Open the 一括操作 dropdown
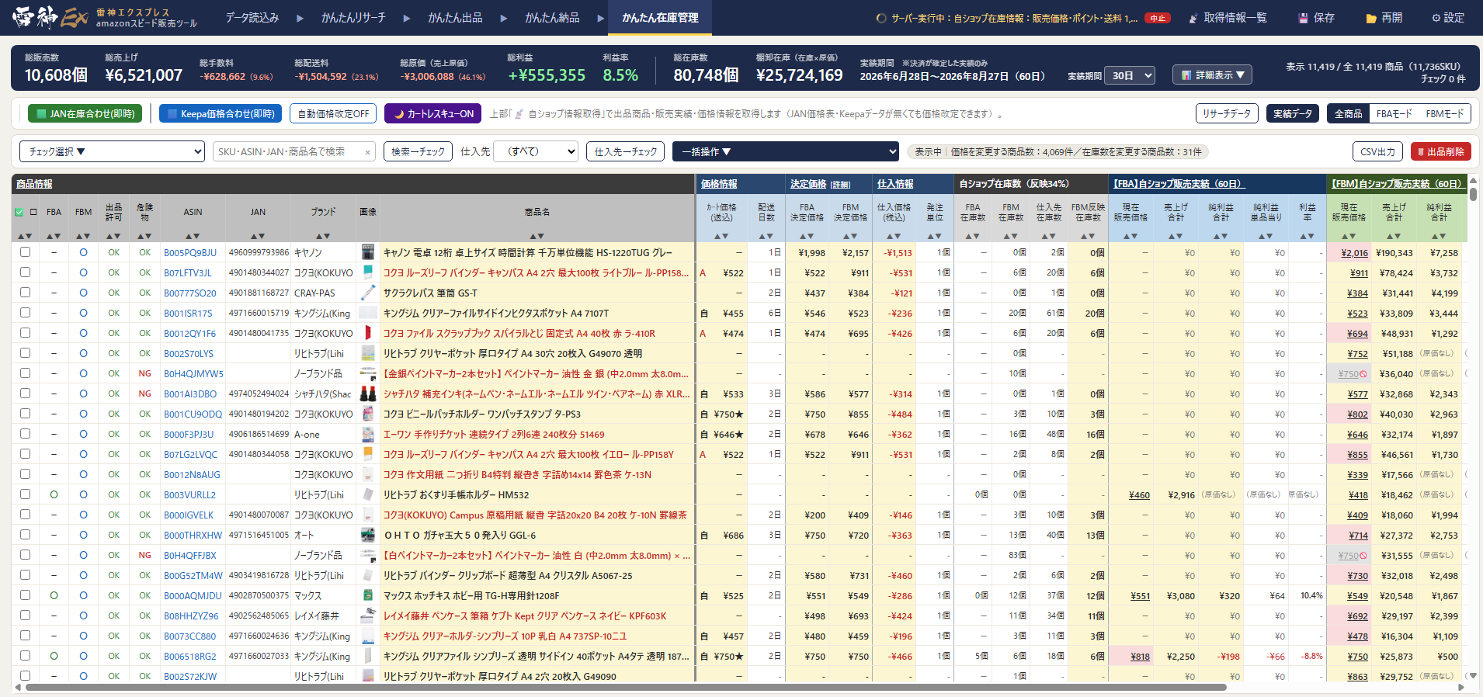Viewport: 1483px width, 697px height. pyautogui.click(x=785, y=151)
